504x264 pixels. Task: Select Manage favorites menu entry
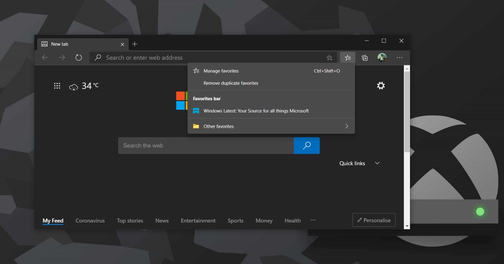(221, 71)
